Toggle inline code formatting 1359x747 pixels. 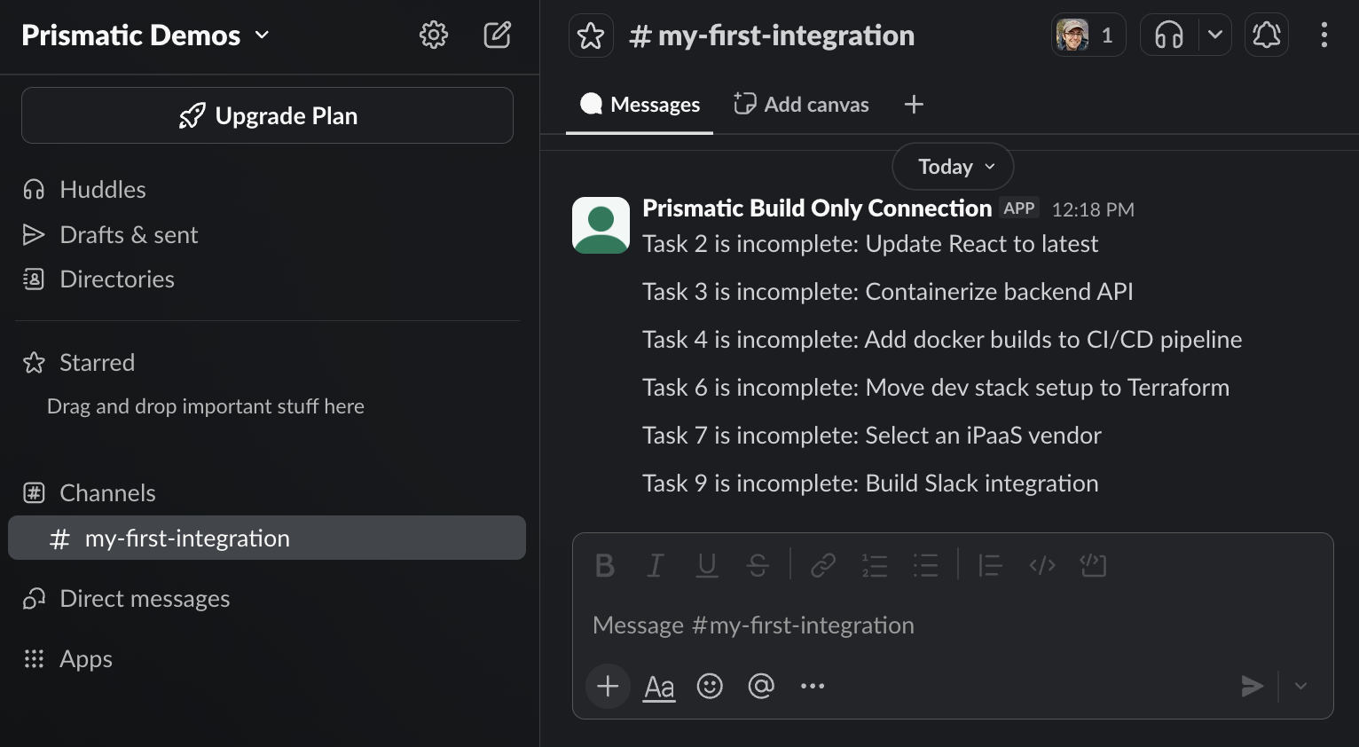1042,565
